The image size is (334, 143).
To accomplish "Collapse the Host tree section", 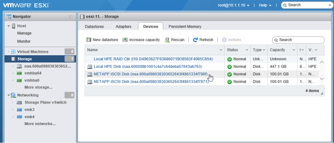I will click(x=9, y=26).
